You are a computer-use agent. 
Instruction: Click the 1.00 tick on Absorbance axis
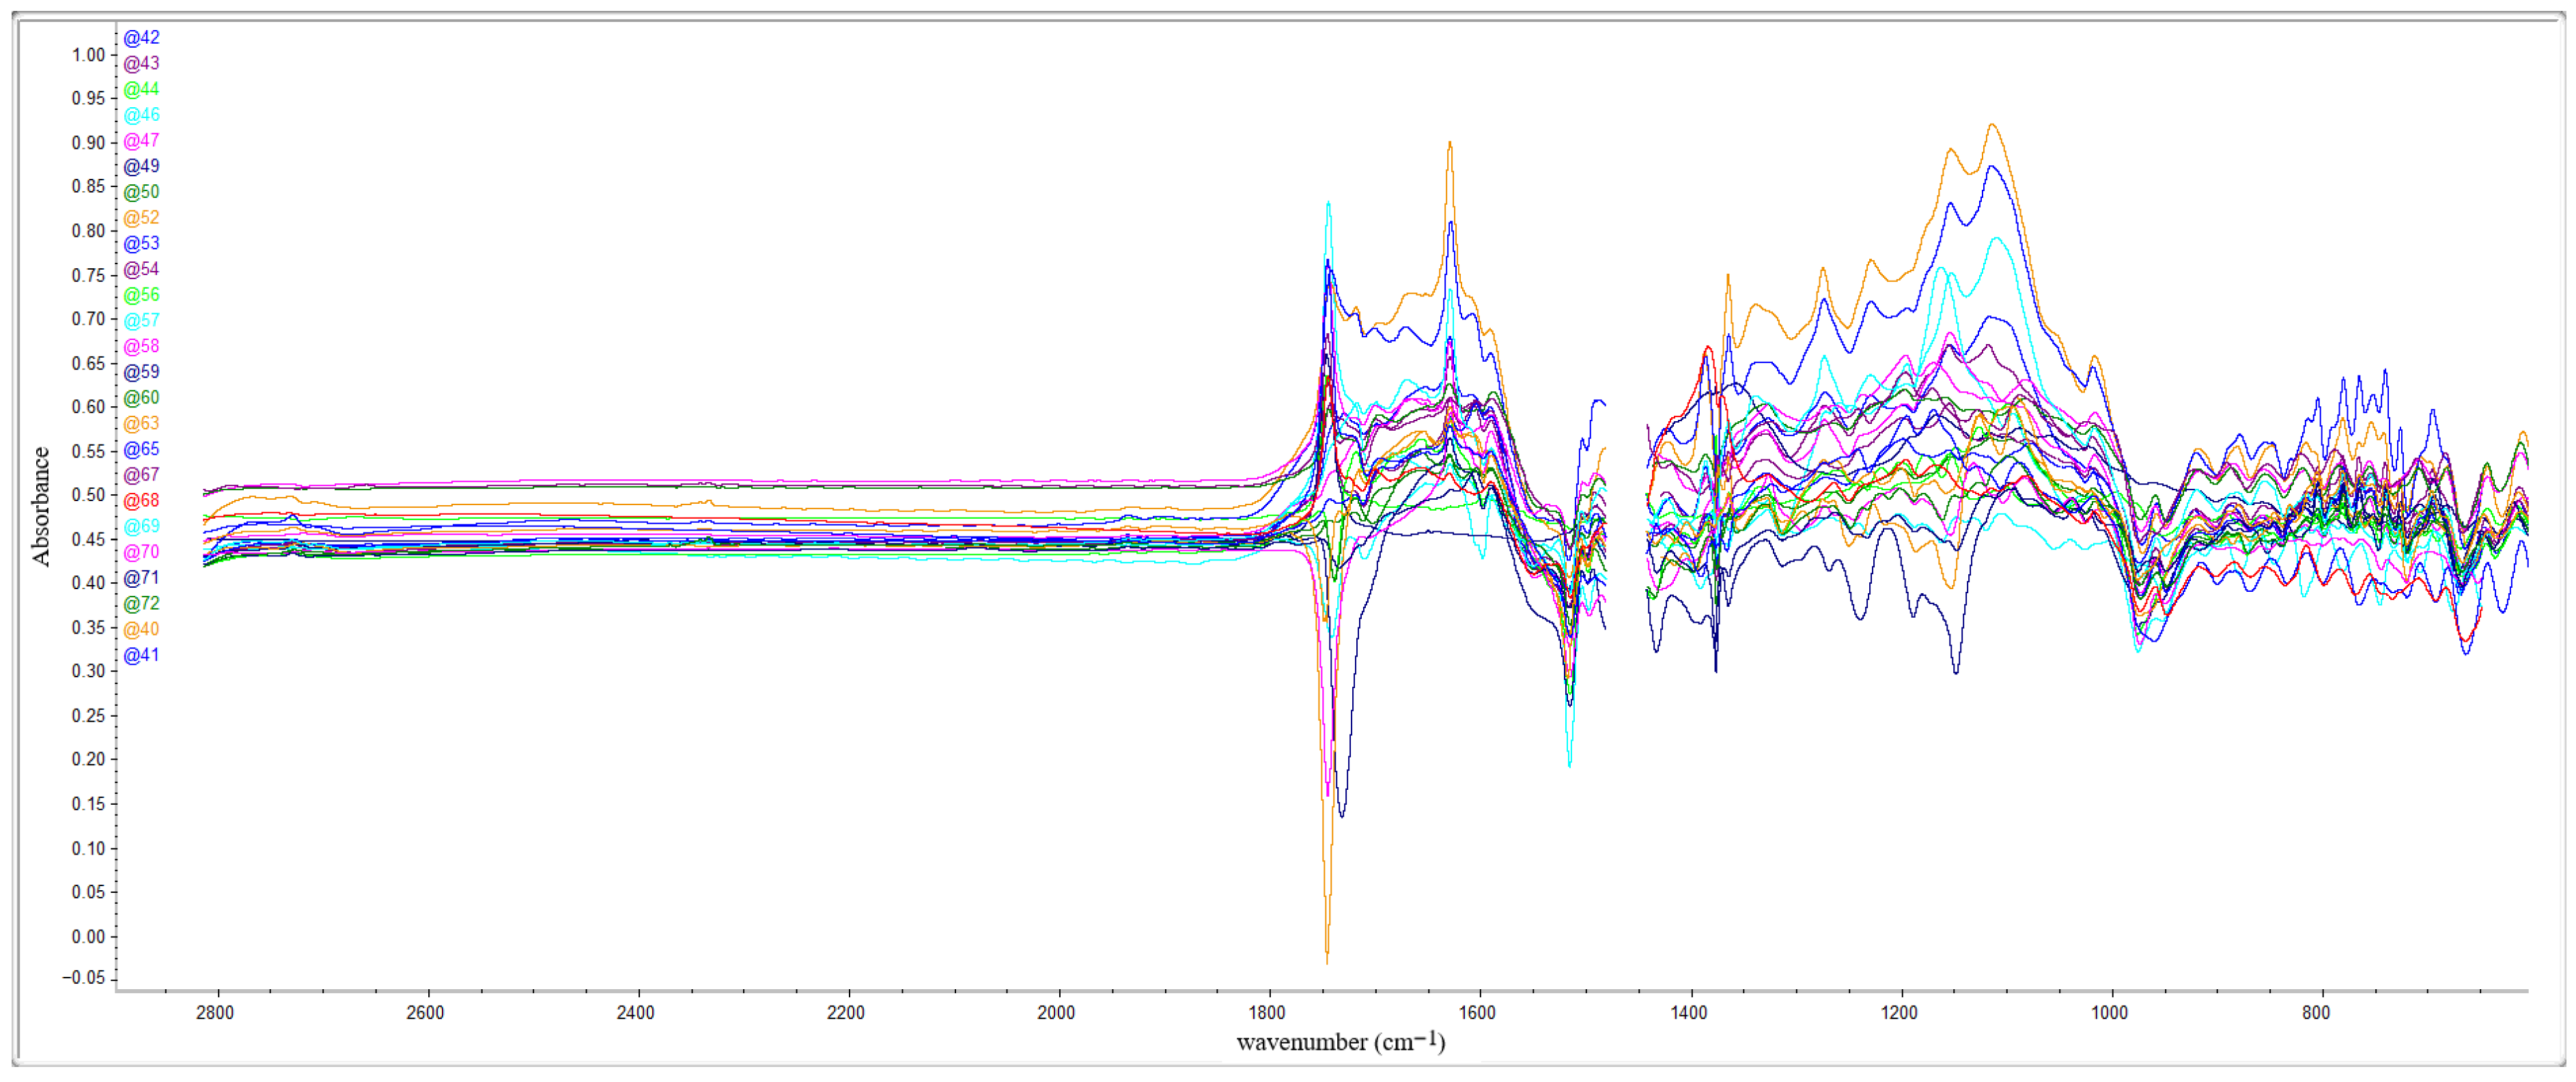pos(88,55)
